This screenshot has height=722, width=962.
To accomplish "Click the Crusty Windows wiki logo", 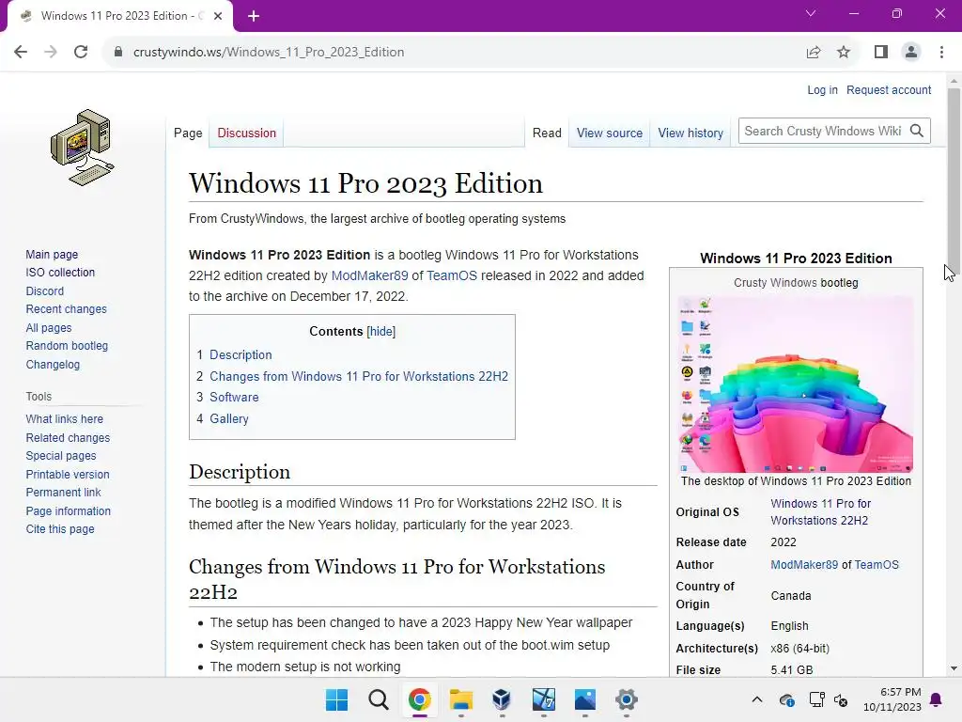I will [83, 148].
